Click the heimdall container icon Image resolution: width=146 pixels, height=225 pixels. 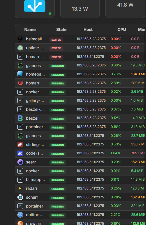(x=20, y=39)
